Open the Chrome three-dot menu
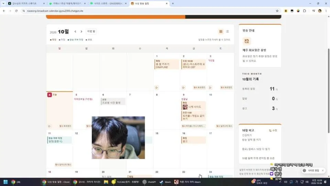330x186 pixels. tap(326, 11)
